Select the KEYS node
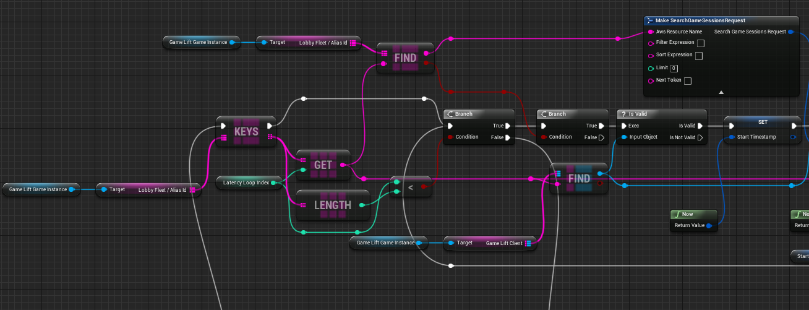Viewport: 809px width, 310px height. [x=246, y=131]
